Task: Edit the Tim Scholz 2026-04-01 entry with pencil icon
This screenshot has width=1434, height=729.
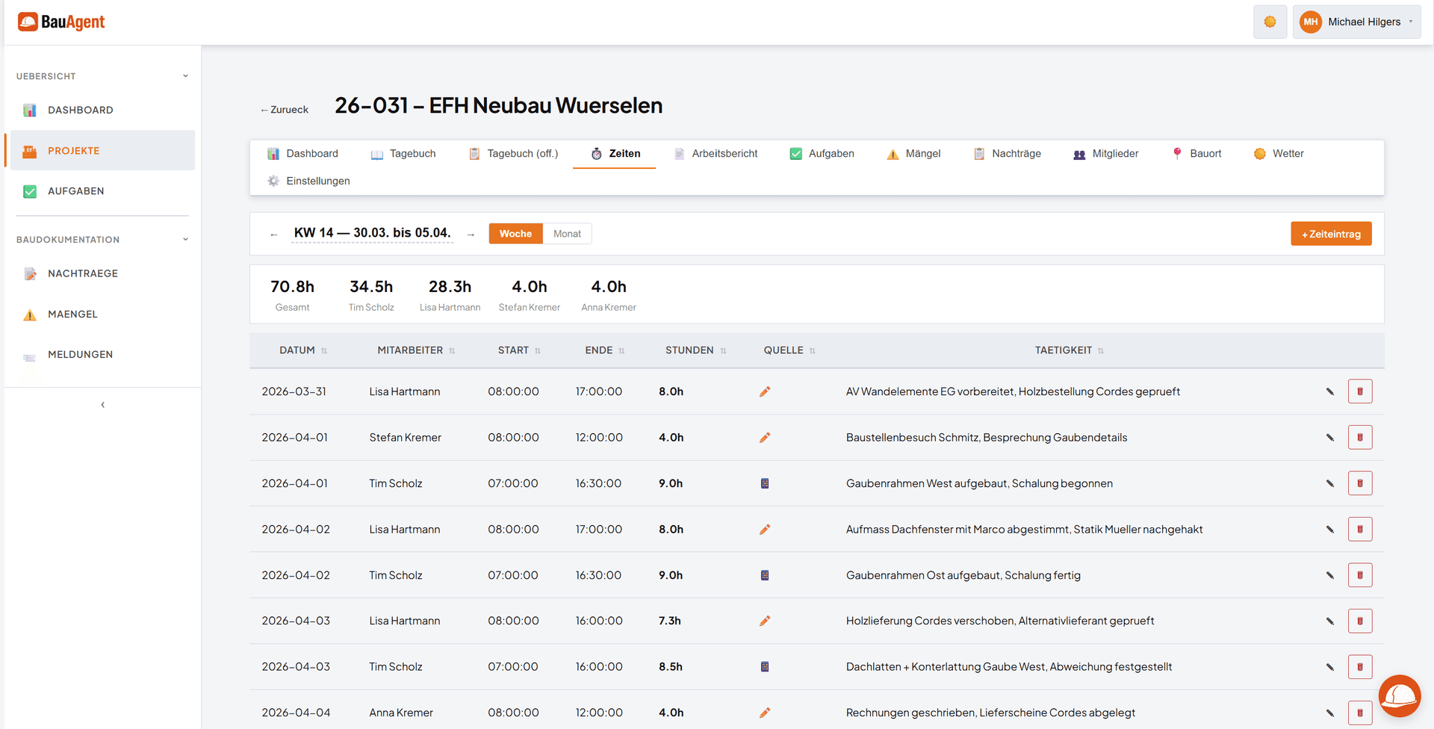Action: [1330, 483]
